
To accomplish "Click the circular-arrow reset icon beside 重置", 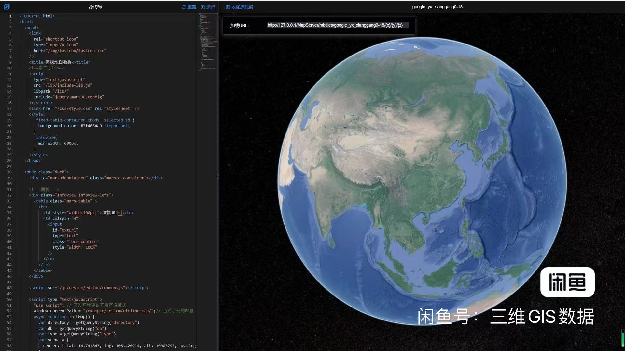I will coord(184,7).
